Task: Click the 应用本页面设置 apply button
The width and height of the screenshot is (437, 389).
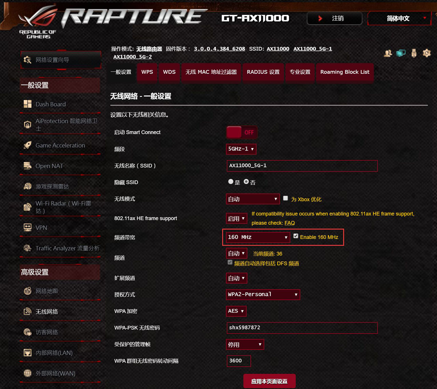Action: 269,381
